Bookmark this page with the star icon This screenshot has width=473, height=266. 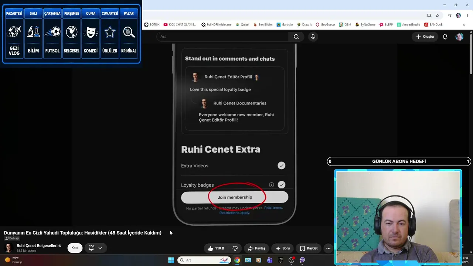pyautogui.click(x=437, y=16)
